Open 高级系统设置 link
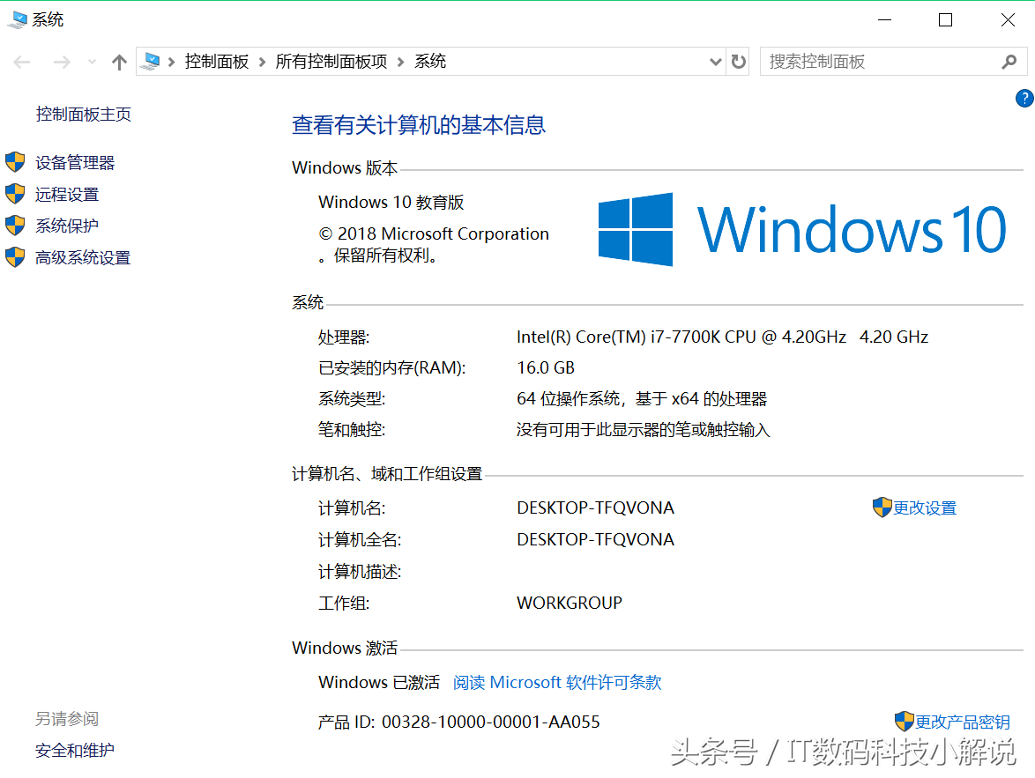Screen dimensions: 1035x778 (83, 257)
